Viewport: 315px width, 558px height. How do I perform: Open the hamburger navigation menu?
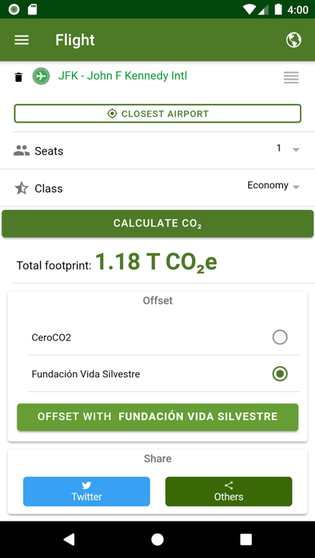pos(22,40)
